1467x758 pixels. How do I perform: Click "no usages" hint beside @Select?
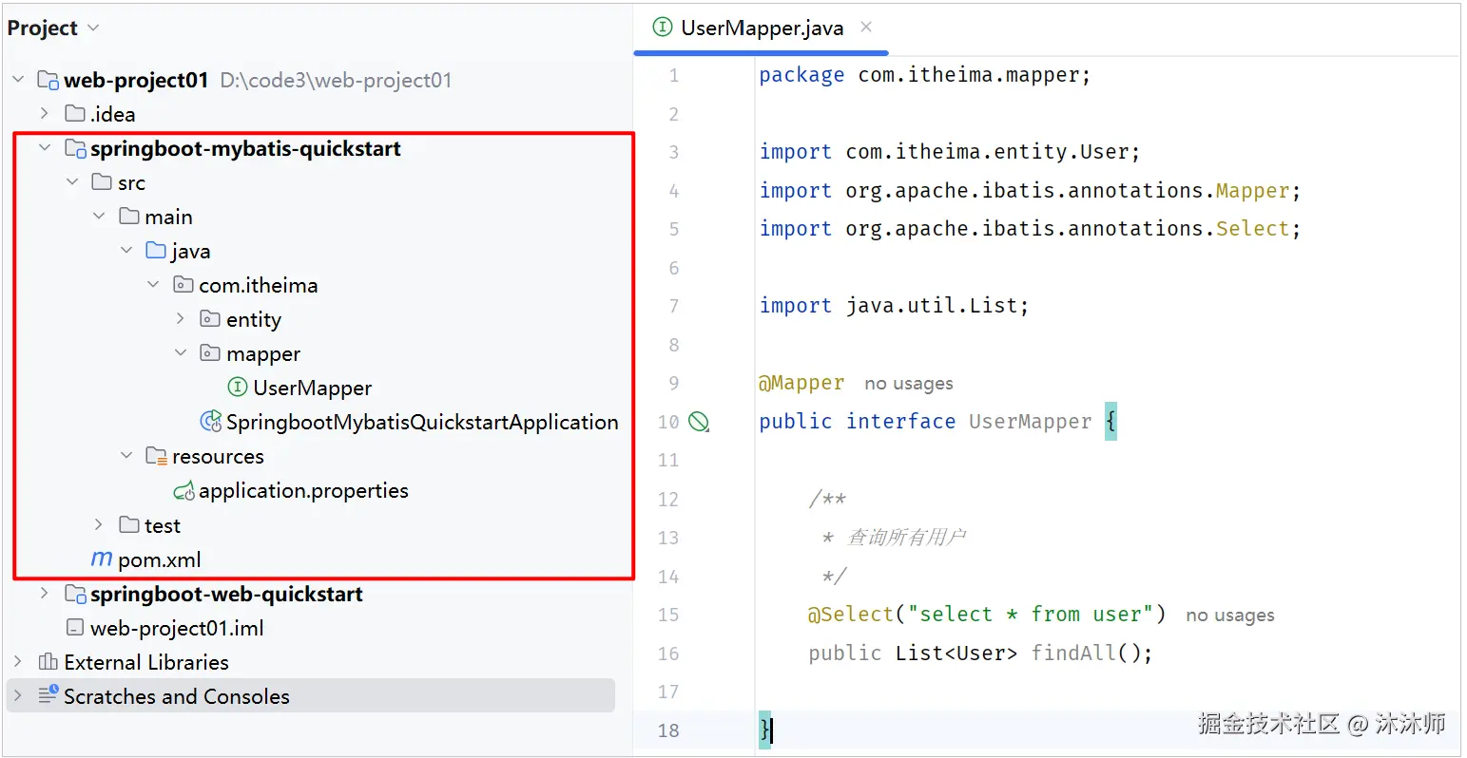[1230, 616]
